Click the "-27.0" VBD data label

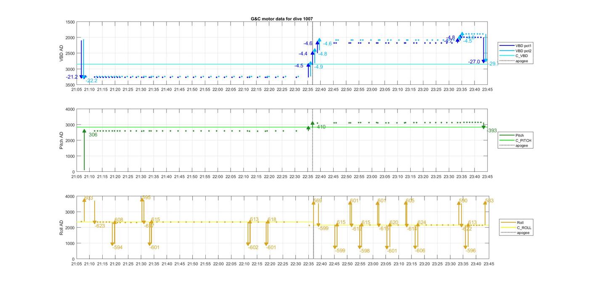474,62
